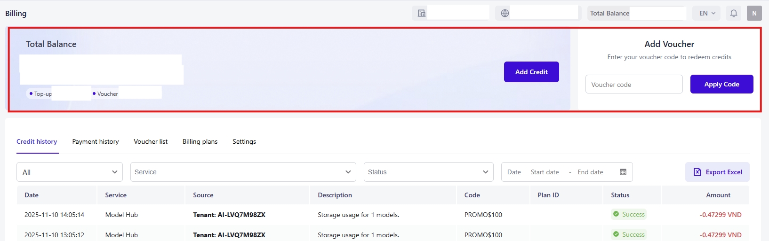Click the Excel file icon in Export
The height and width of the screenshot is (241, 769).
[697, 172]
